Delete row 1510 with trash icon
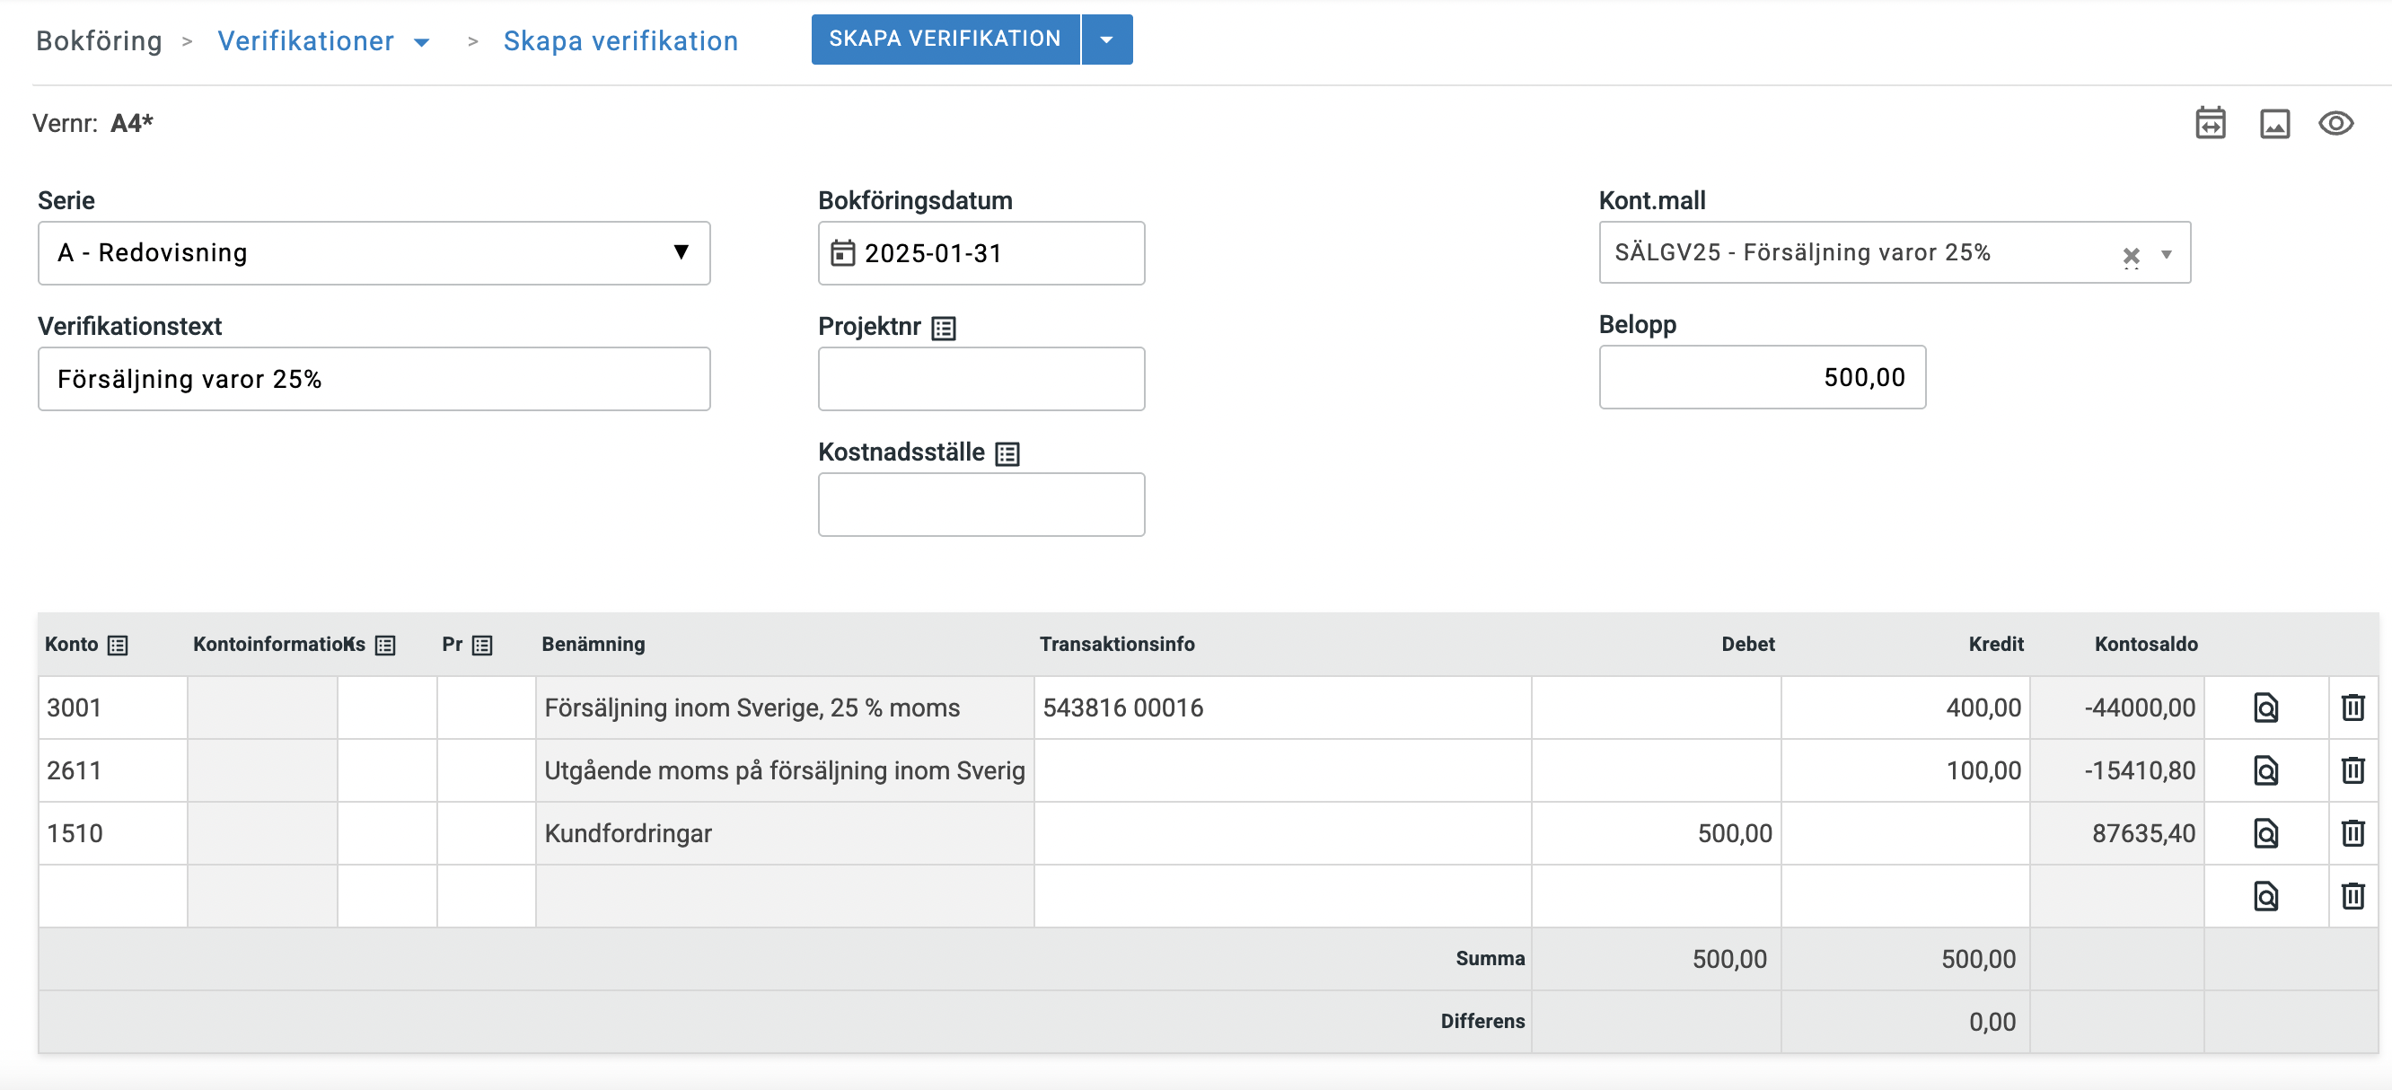The width and height of the screenshot is (2392, 1090). pyautogui.click(x=2352, y=833)
